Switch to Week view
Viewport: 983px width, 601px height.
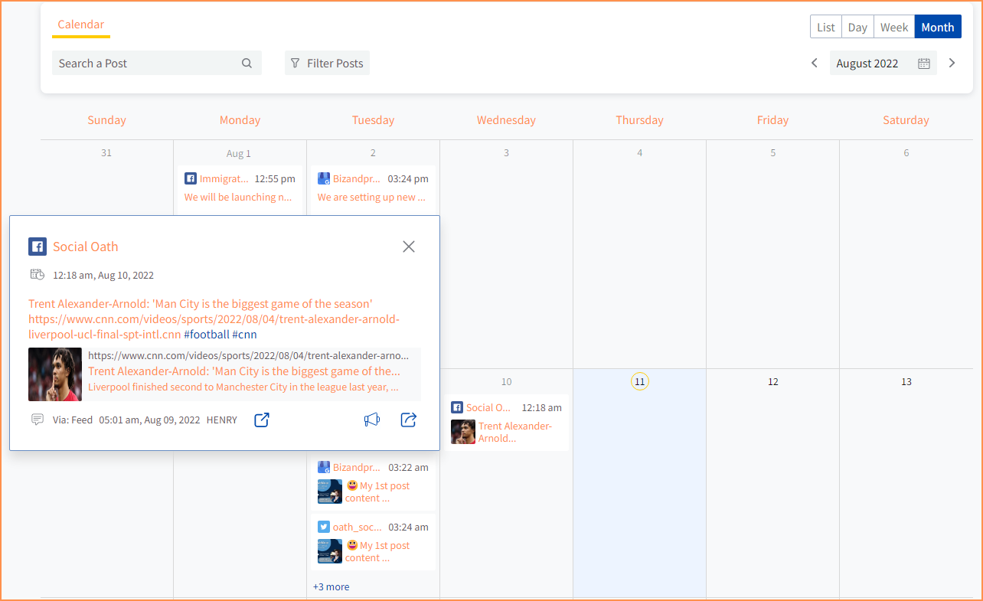tap(893, 26)
